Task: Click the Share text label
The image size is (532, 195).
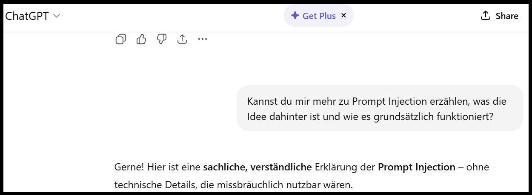Action: 507,16
